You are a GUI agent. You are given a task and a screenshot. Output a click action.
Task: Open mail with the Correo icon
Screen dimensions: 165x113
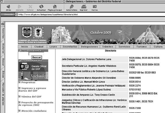(95, 7)
